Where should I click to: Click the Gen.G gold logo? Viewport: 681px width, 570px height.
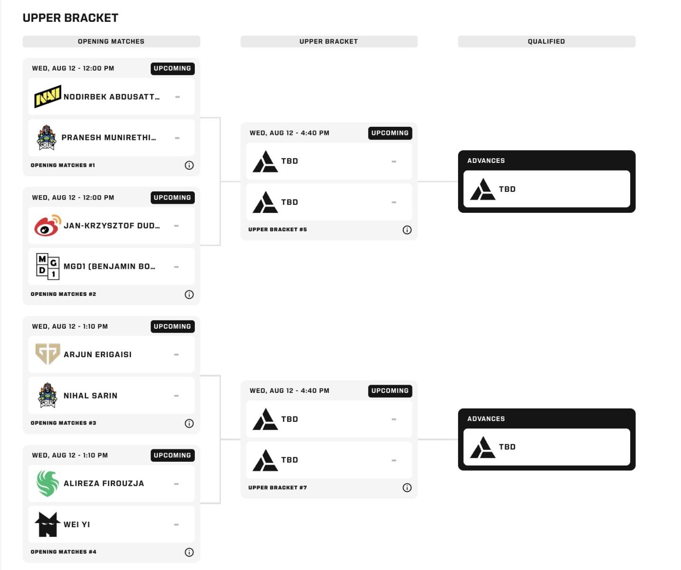click(48, 354)
